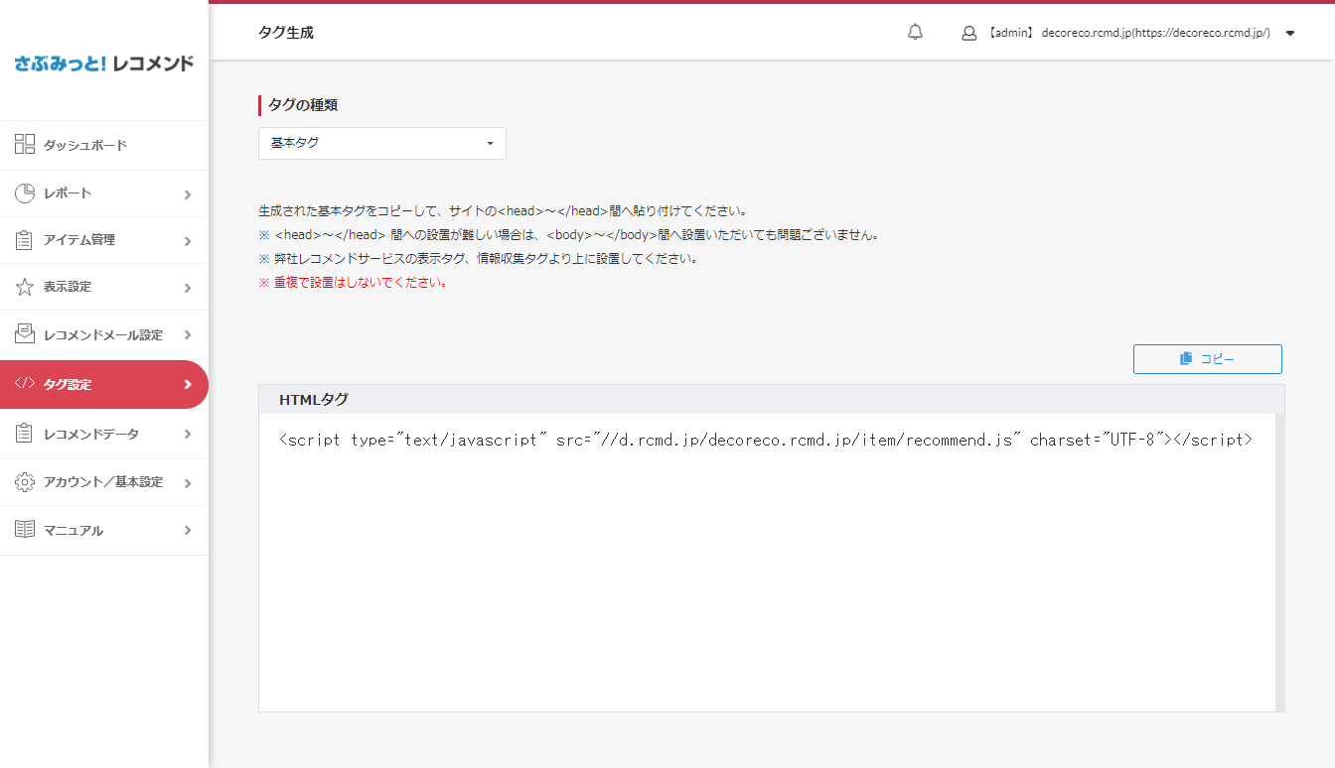Open the account dropdown arrow
The width and height of the screenshot is (1335, 768).
pos(1290,34)
